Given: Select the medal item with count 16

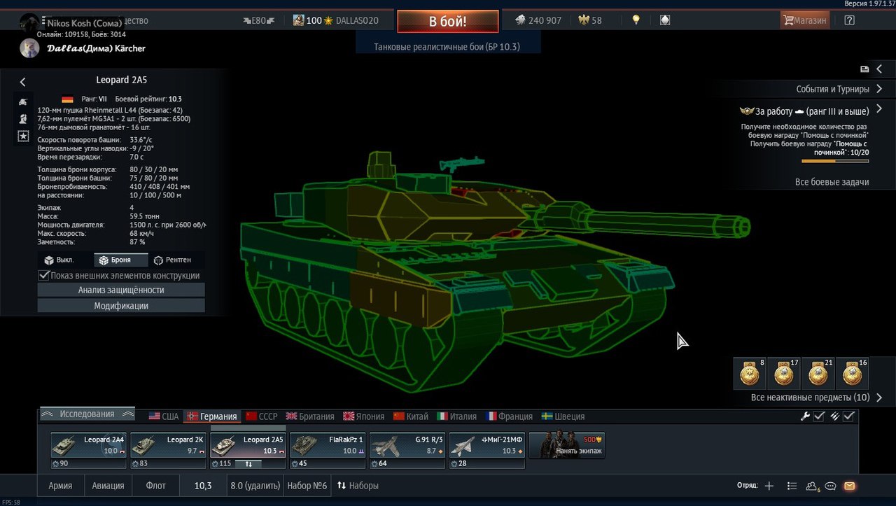Looking at the screenshot, I should pos(852,374).
